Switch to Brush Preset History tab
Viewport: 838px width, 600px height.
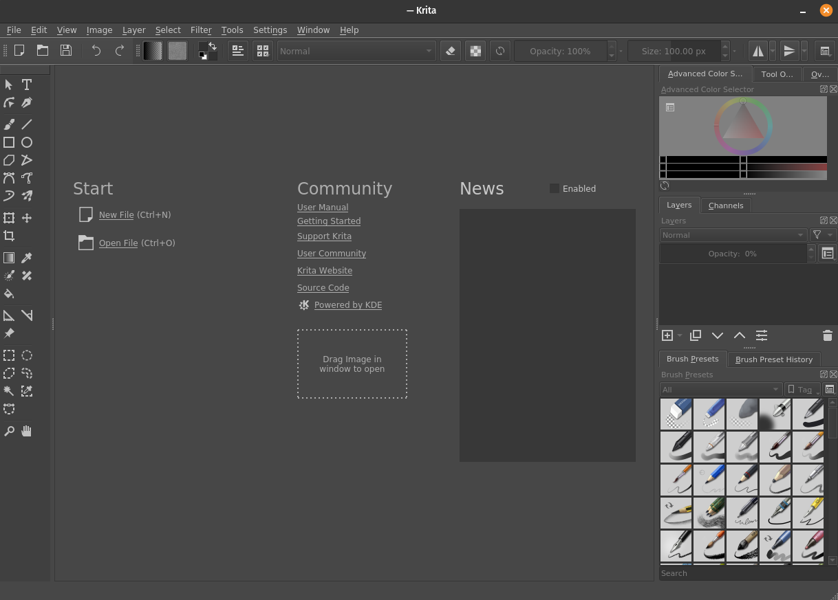774,359
